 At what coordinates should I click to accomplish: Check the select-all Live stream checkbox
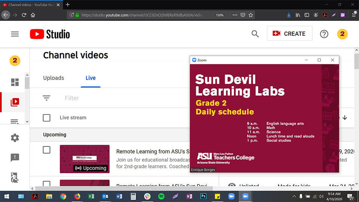coord(46,118)
